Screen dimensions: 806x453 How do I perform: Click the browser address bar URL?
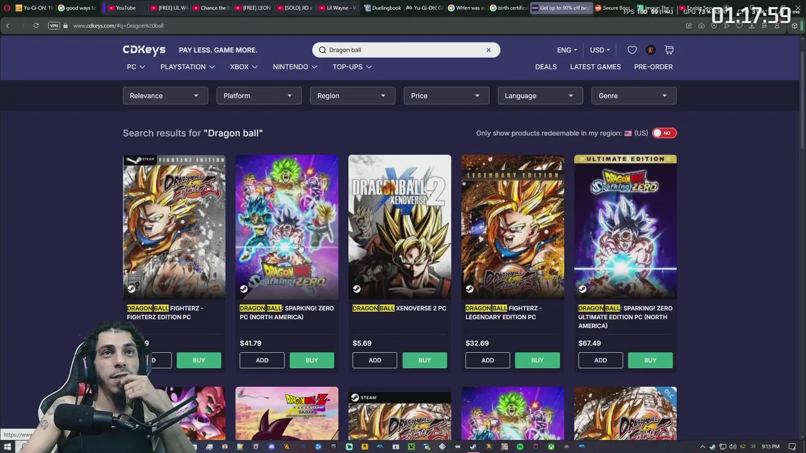coord(118,26)
